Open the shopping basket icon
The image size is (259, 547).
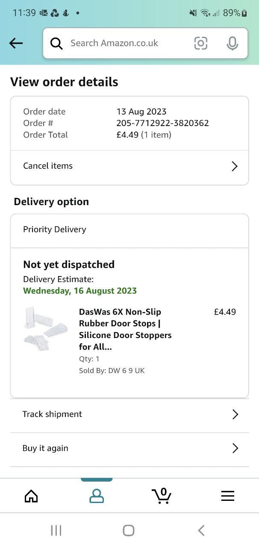162,496
